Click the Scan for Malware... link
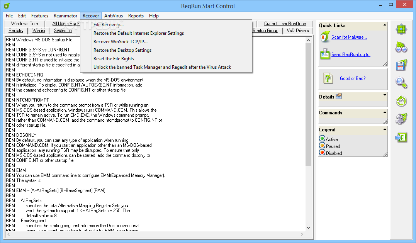This screenshot has height=243, width=416. tap(349, 37)
